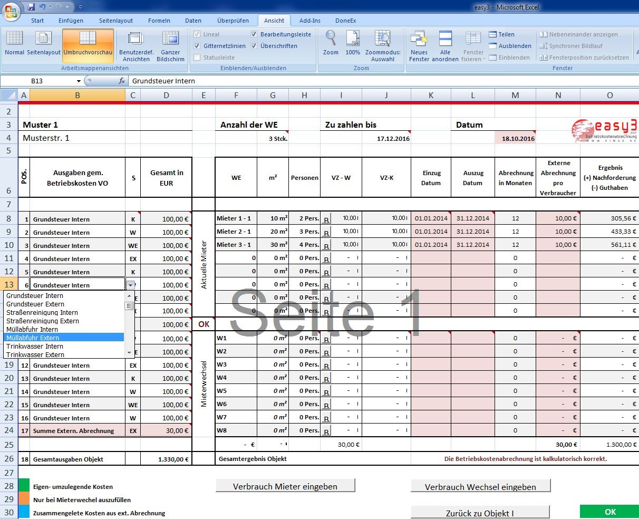The height and width of the screenshot is (519, 639).
Task: Set zoom to 100%
Action: click(353, 43)
